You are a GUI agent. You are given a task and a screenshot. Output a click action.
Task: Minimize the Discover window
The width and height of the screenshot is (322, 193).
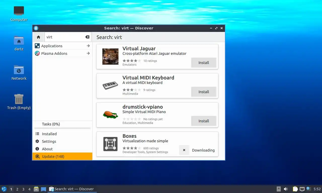pos(211,28)
